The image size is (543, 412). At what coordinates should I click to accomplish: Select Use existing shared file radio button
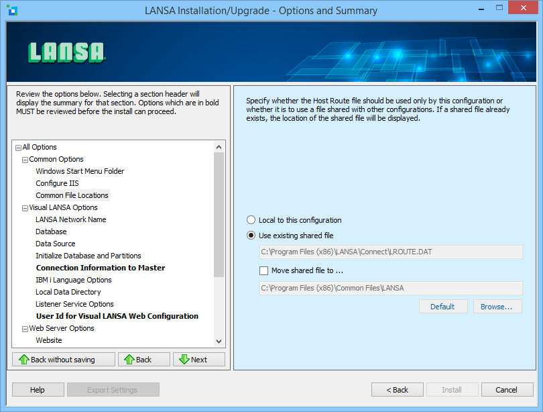(x=251, y=236)
